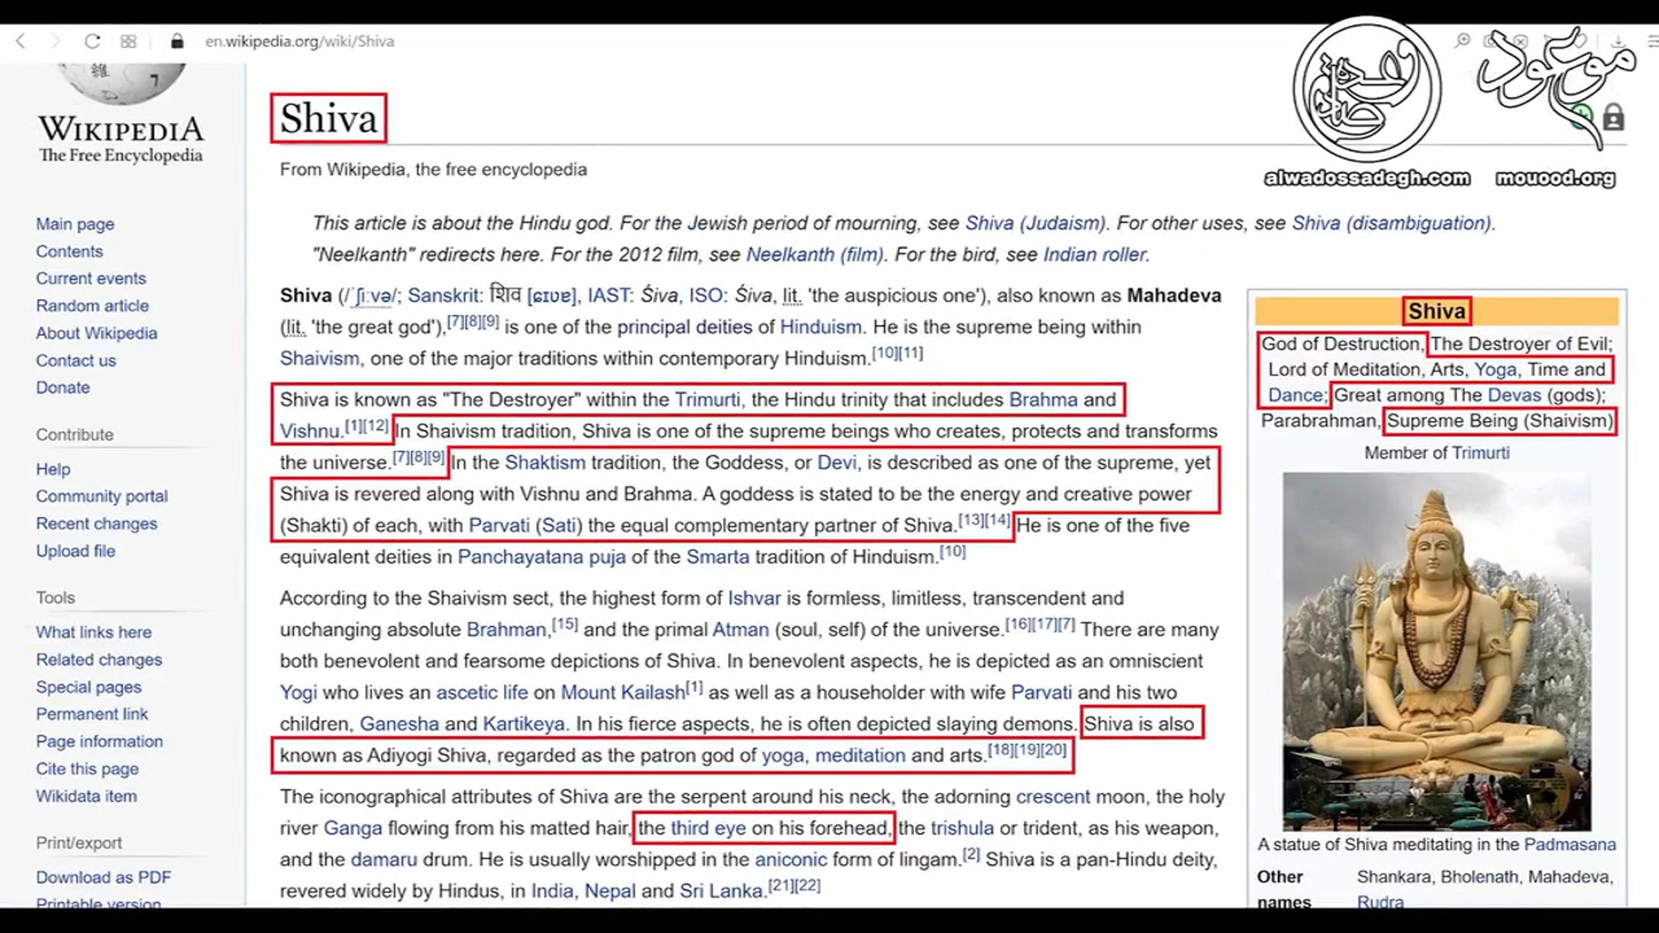Go back using the browser back arrow
Viewport: 1659px width, 933px height.
click(x=21, y=41)
